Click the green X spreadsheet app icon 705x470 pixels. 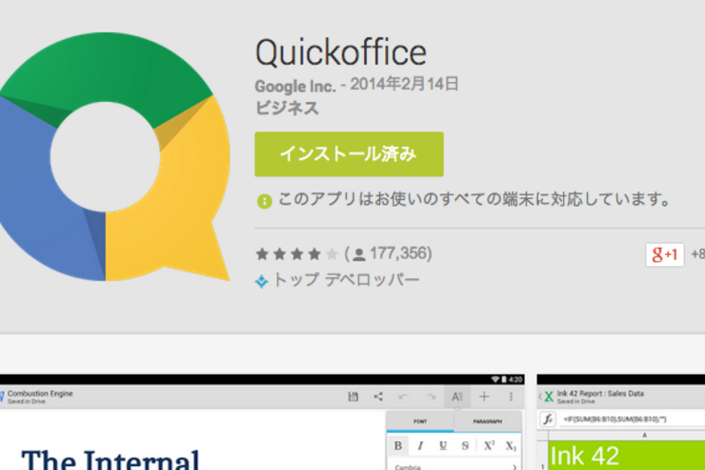(x=549, y=397)
